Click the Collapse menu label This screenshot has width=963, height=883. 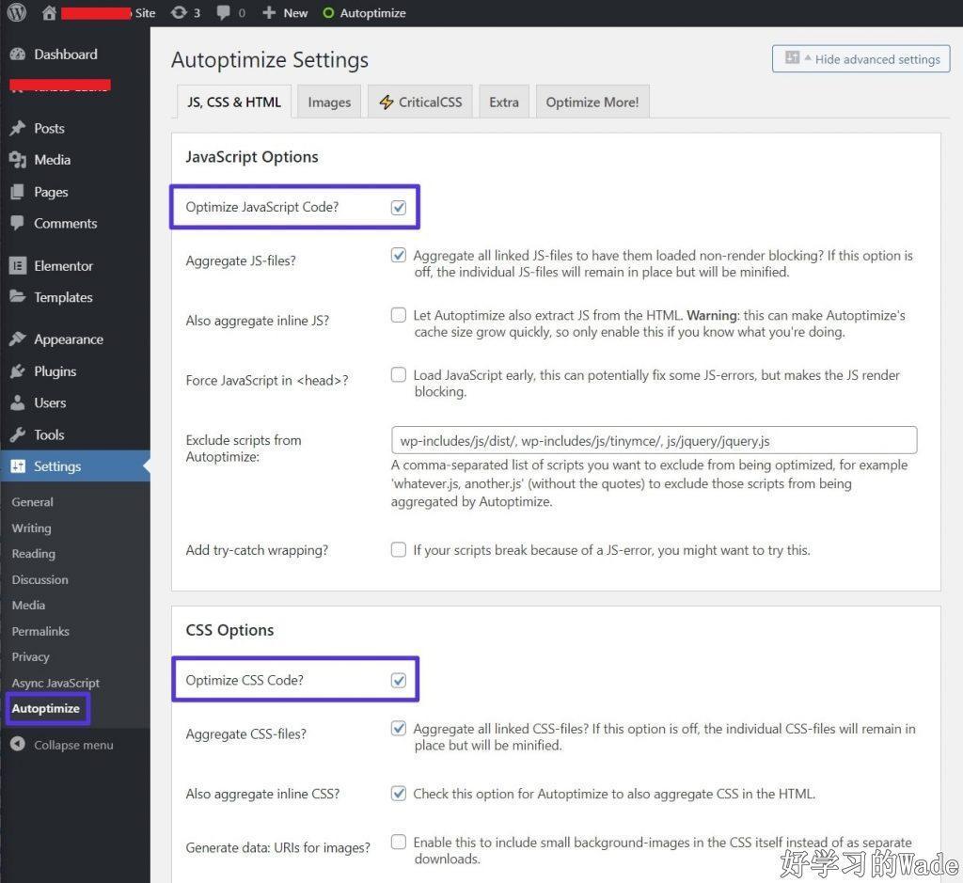point(73,745)
